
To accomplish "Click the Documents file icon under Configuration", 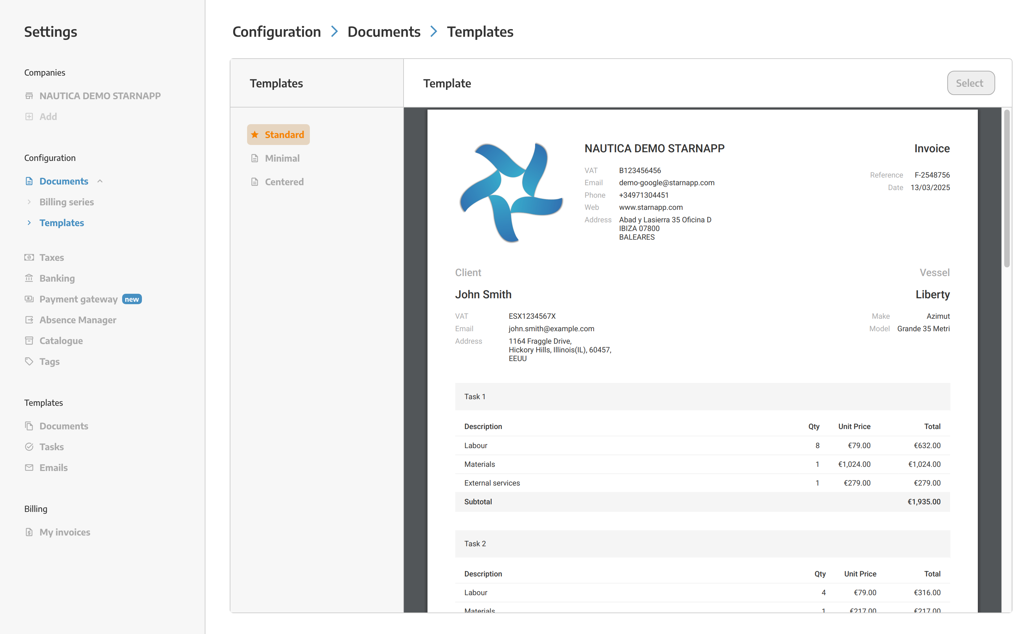I will point(29,181).
